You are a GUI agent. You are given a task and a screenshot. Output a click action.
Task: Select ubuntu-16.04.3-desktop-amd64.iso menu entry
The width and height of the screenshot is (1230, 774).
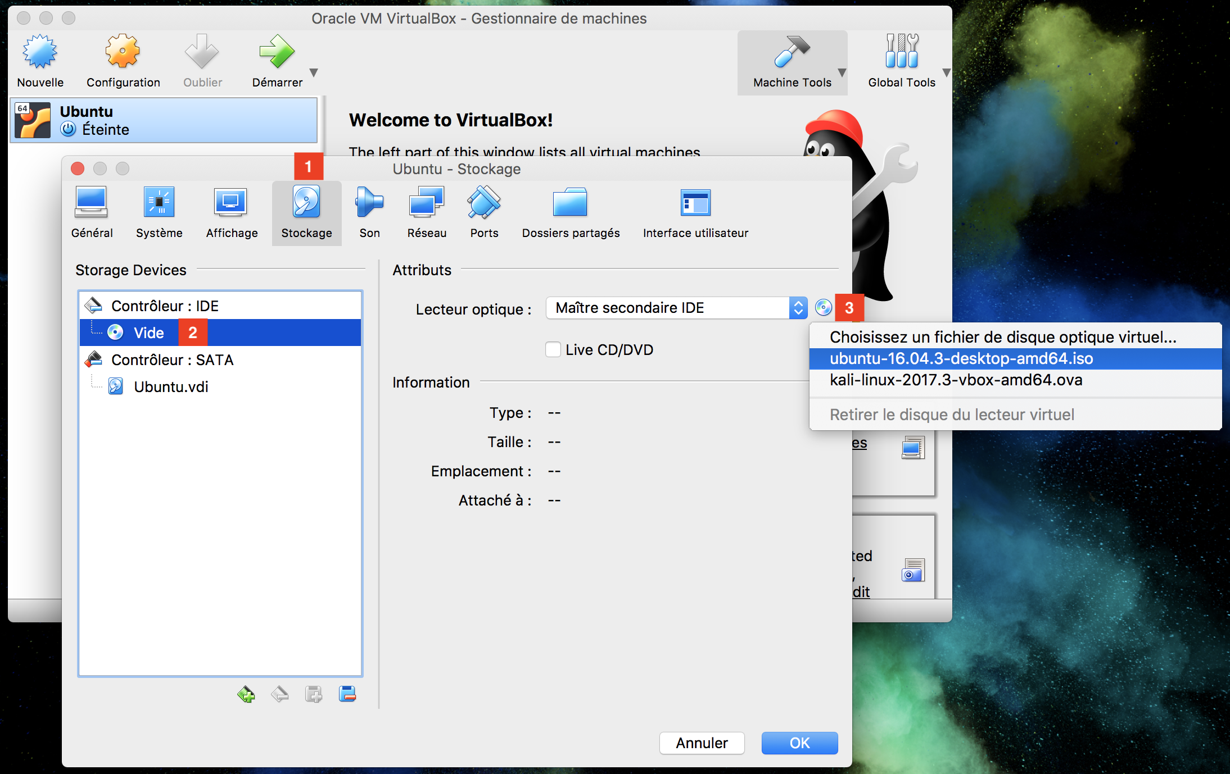(x=1015, y=358)
